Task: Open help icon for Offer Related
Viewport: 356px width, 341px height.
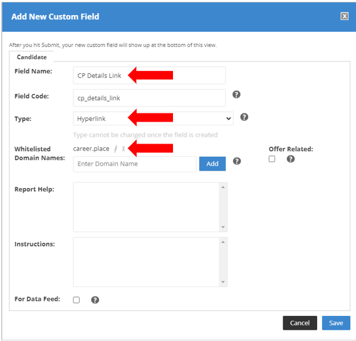Action: click(x=291, y=159)
